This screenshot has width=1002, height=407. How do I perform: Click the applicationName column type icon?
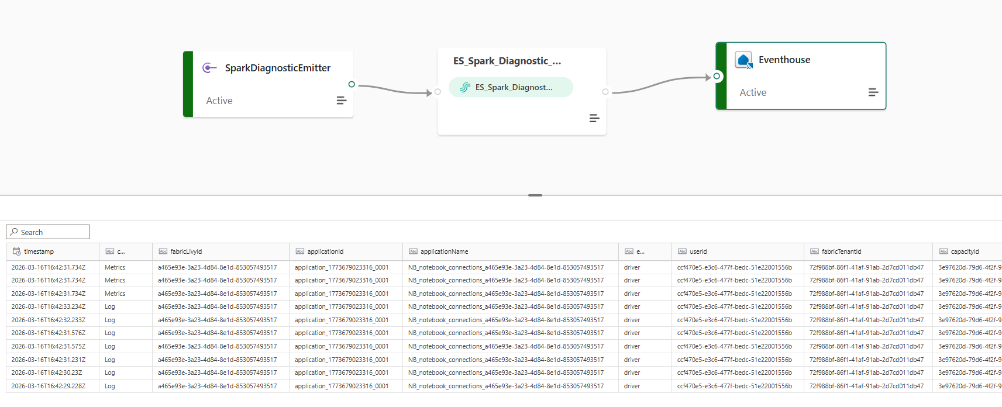(413, 251)
